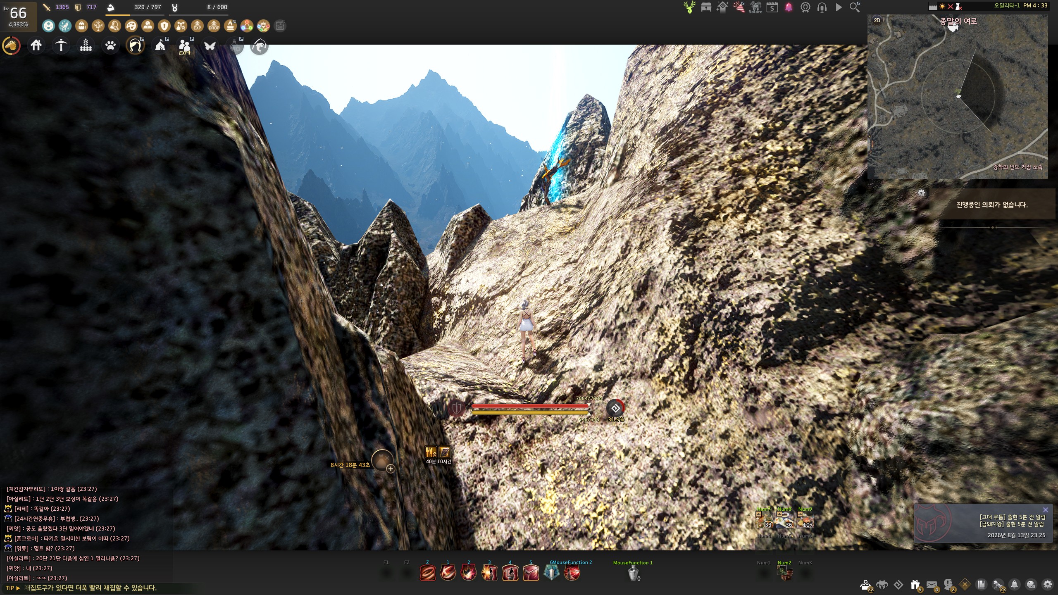Open the pearl coins shop icon

[x=1031, y=585]
